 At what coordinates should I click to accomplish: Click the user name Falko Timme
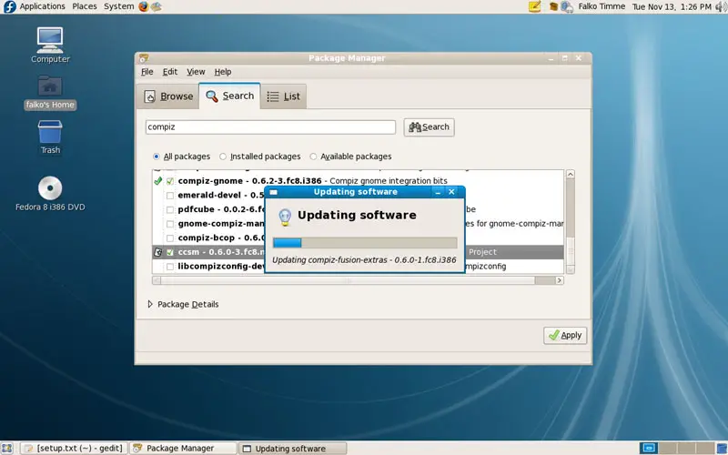click(x=602, y=6)
